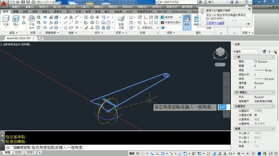Expand the Solid Editing (實體編輯) panel dropdown
This screenshot has height=156, width=279.
coord(52,33)
